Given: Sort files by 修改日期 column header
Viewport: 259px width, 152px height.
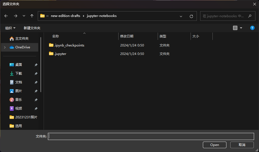Looking at the screenshot, I should tap(127, 36).
